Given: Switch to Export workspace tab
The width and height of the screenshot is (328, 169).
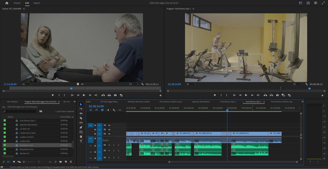Looking at the screenshot, I should (37, 3).
